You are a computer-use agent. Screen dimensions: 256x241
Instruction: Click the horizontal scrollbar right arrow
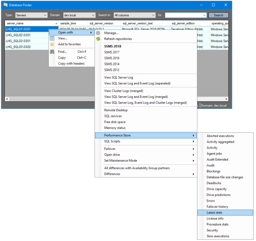click(x=226, y=99)
